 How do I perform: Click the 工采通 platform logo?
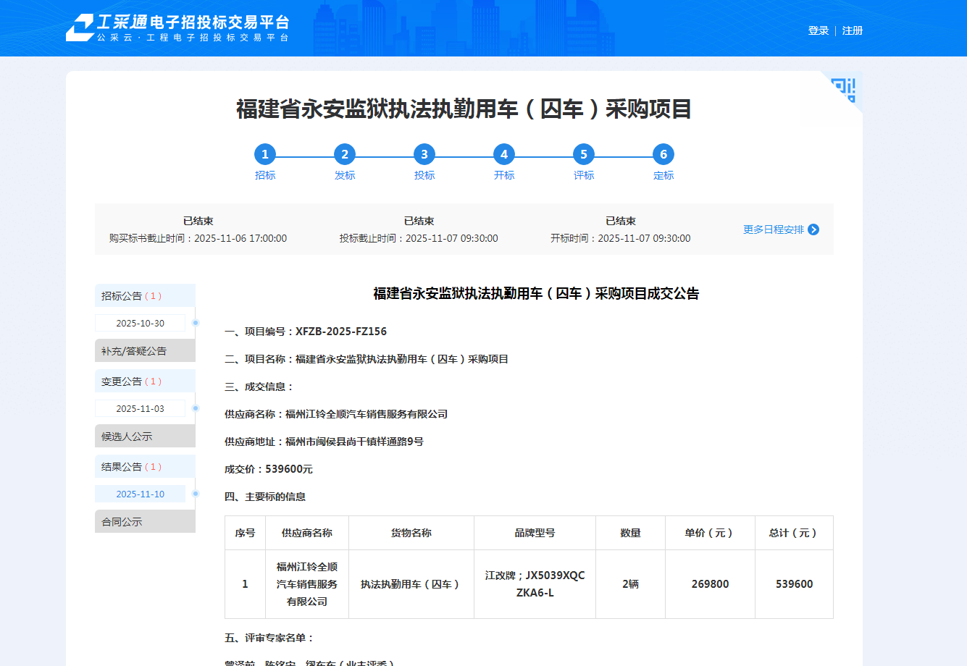point(177,28)
